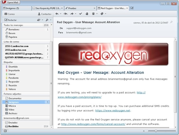Select the Valioso label
The width and height of the screenshot is (179, 135).
point(26,89)
